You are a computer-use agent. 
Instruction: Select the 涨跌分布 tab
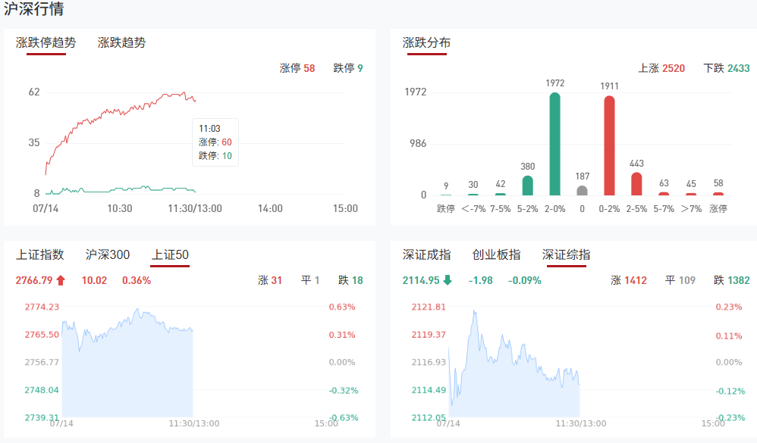tap(426, 42)
